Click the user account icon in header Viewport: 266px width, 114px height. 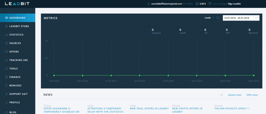(x=149, y=4)
